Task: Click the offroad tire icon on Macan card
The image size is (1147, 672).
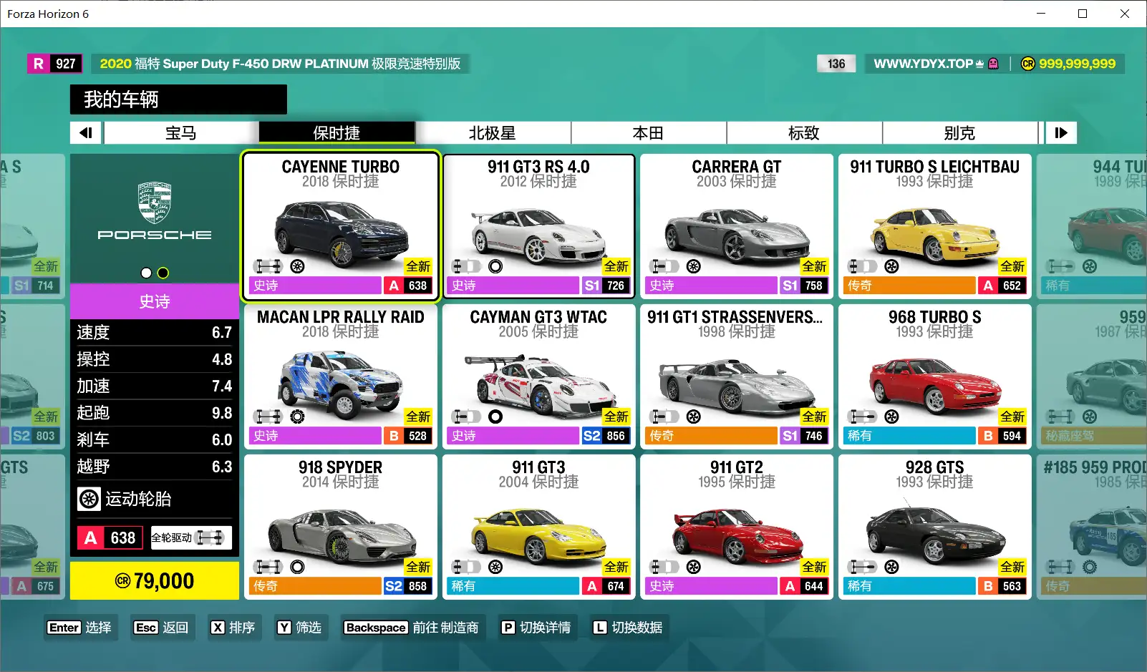Action: 297,417
